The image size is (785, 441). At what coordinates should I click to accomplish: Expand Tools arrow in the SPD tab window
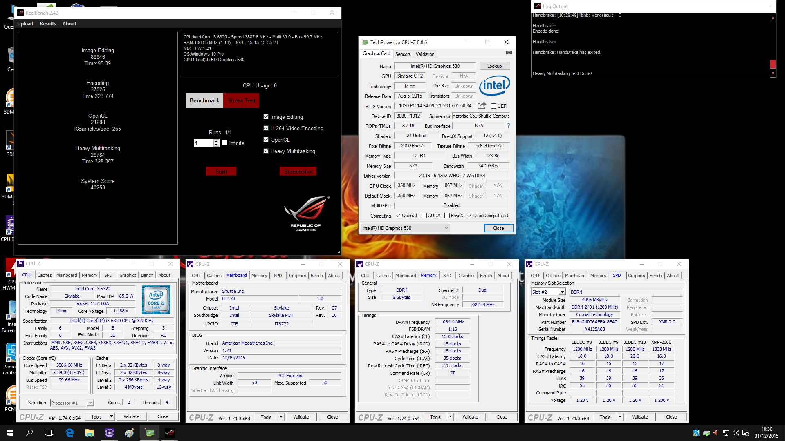point(620,417)
